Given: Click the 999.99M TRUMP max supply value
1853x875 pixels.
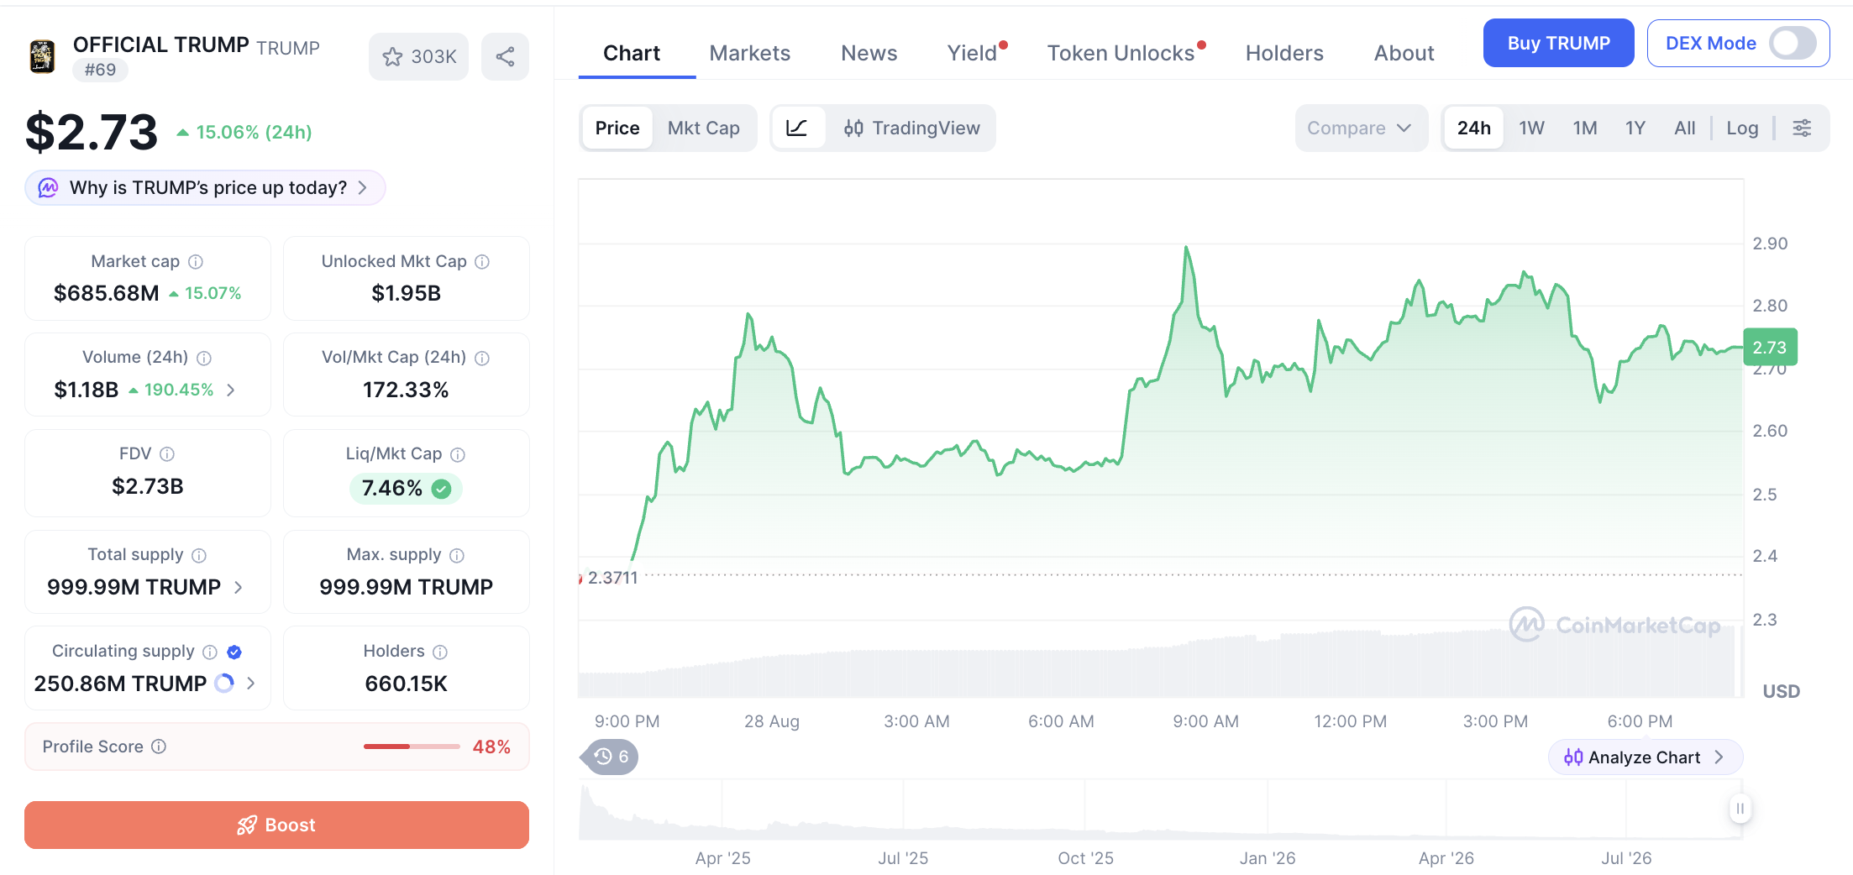Looking at the screenshot, I should click(x=407, y=587).
